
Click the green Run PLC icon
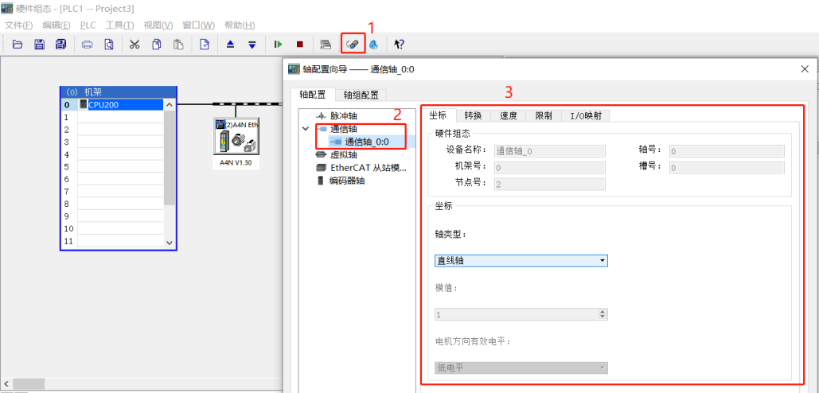pyautogui.click(x=279, y=45)
